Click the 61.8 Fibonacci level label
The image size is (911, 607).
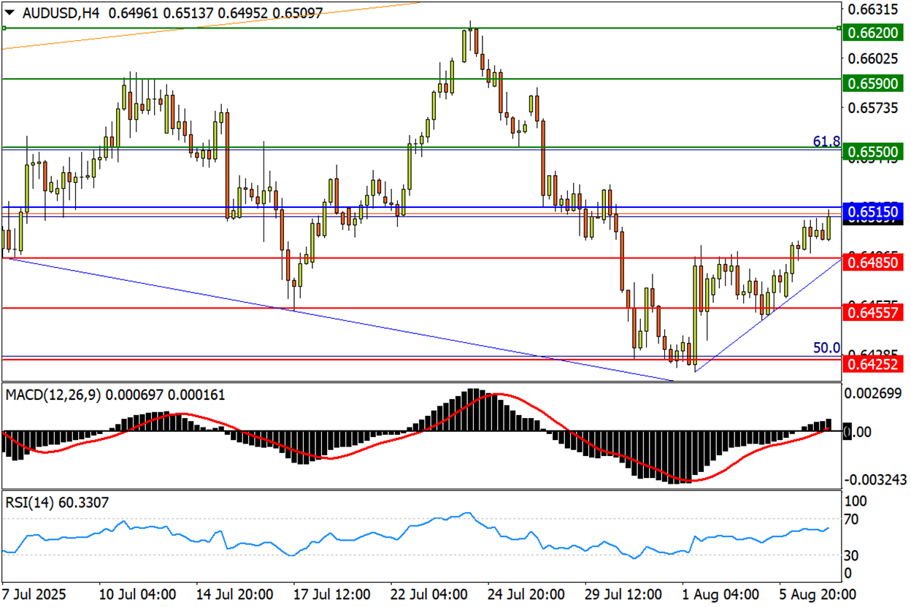point(826,141)
